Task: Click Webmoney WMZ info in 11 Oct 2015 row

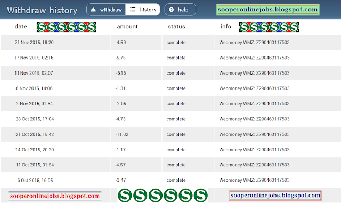Action: tap(254, 165)
